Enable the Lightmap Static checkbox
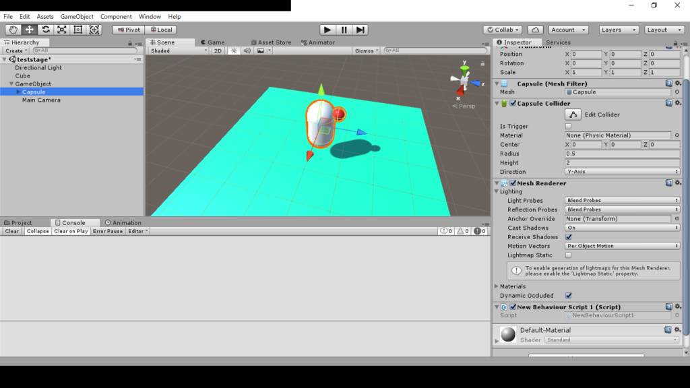This screenshot has height=388, width=690. pos(568,255)
